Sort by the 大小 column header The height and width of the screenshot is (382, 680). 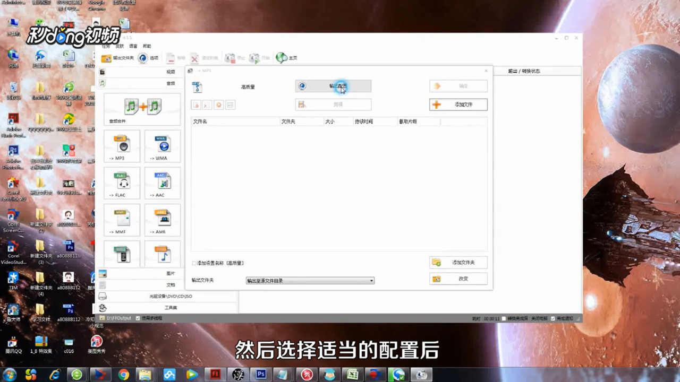[338, 121]
